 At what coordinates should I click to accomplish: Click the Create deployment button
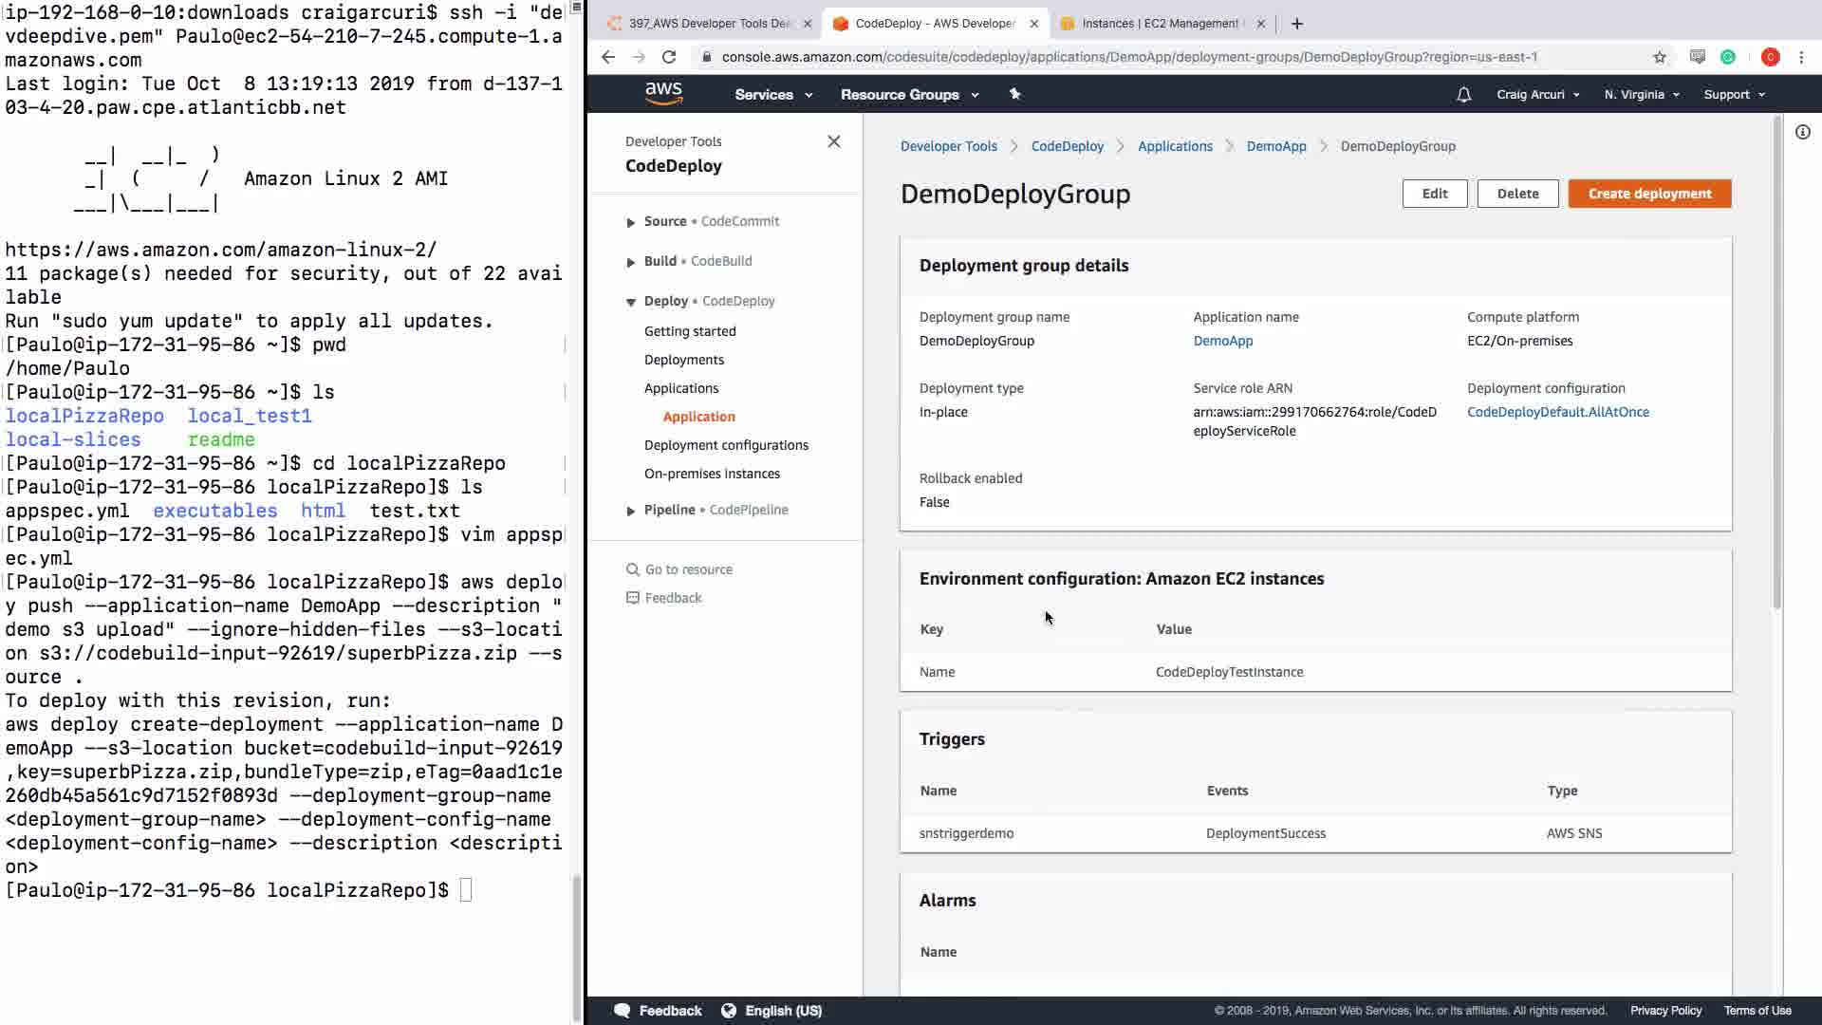pos(1649,194)
